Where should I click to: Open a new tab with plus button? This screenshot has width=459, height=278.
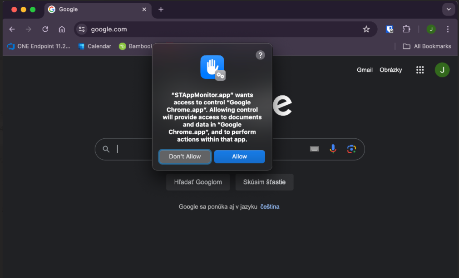click(x=161, y=10)
